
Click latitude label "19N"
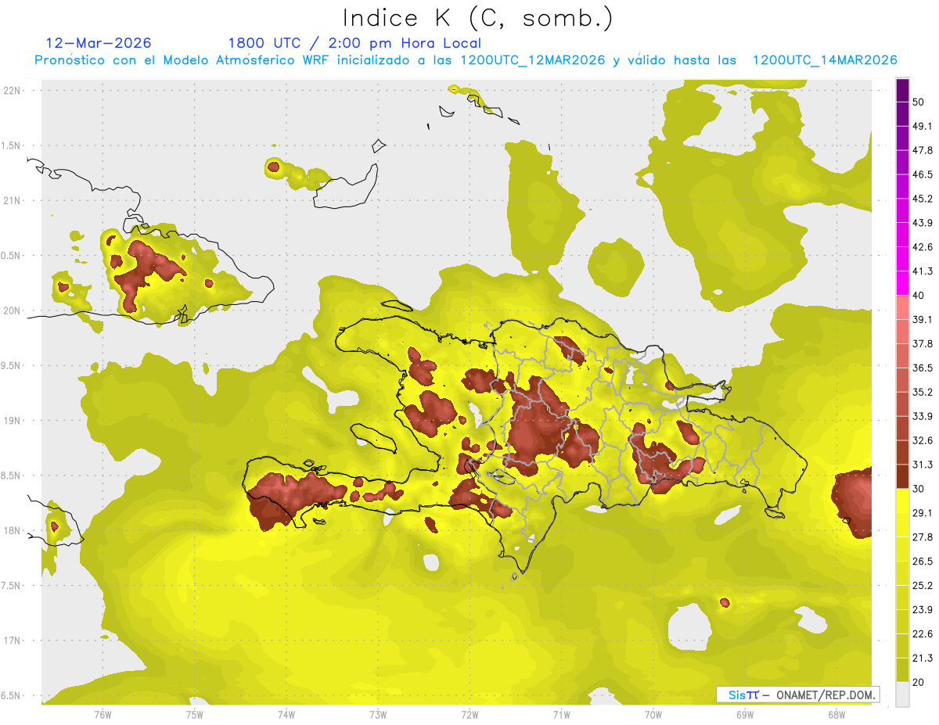tap(12, 420)
